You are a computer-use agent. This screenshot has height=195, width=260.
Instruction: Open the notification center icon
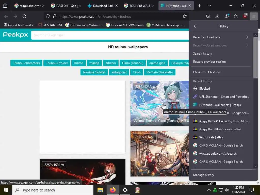(x=252, y=190)
